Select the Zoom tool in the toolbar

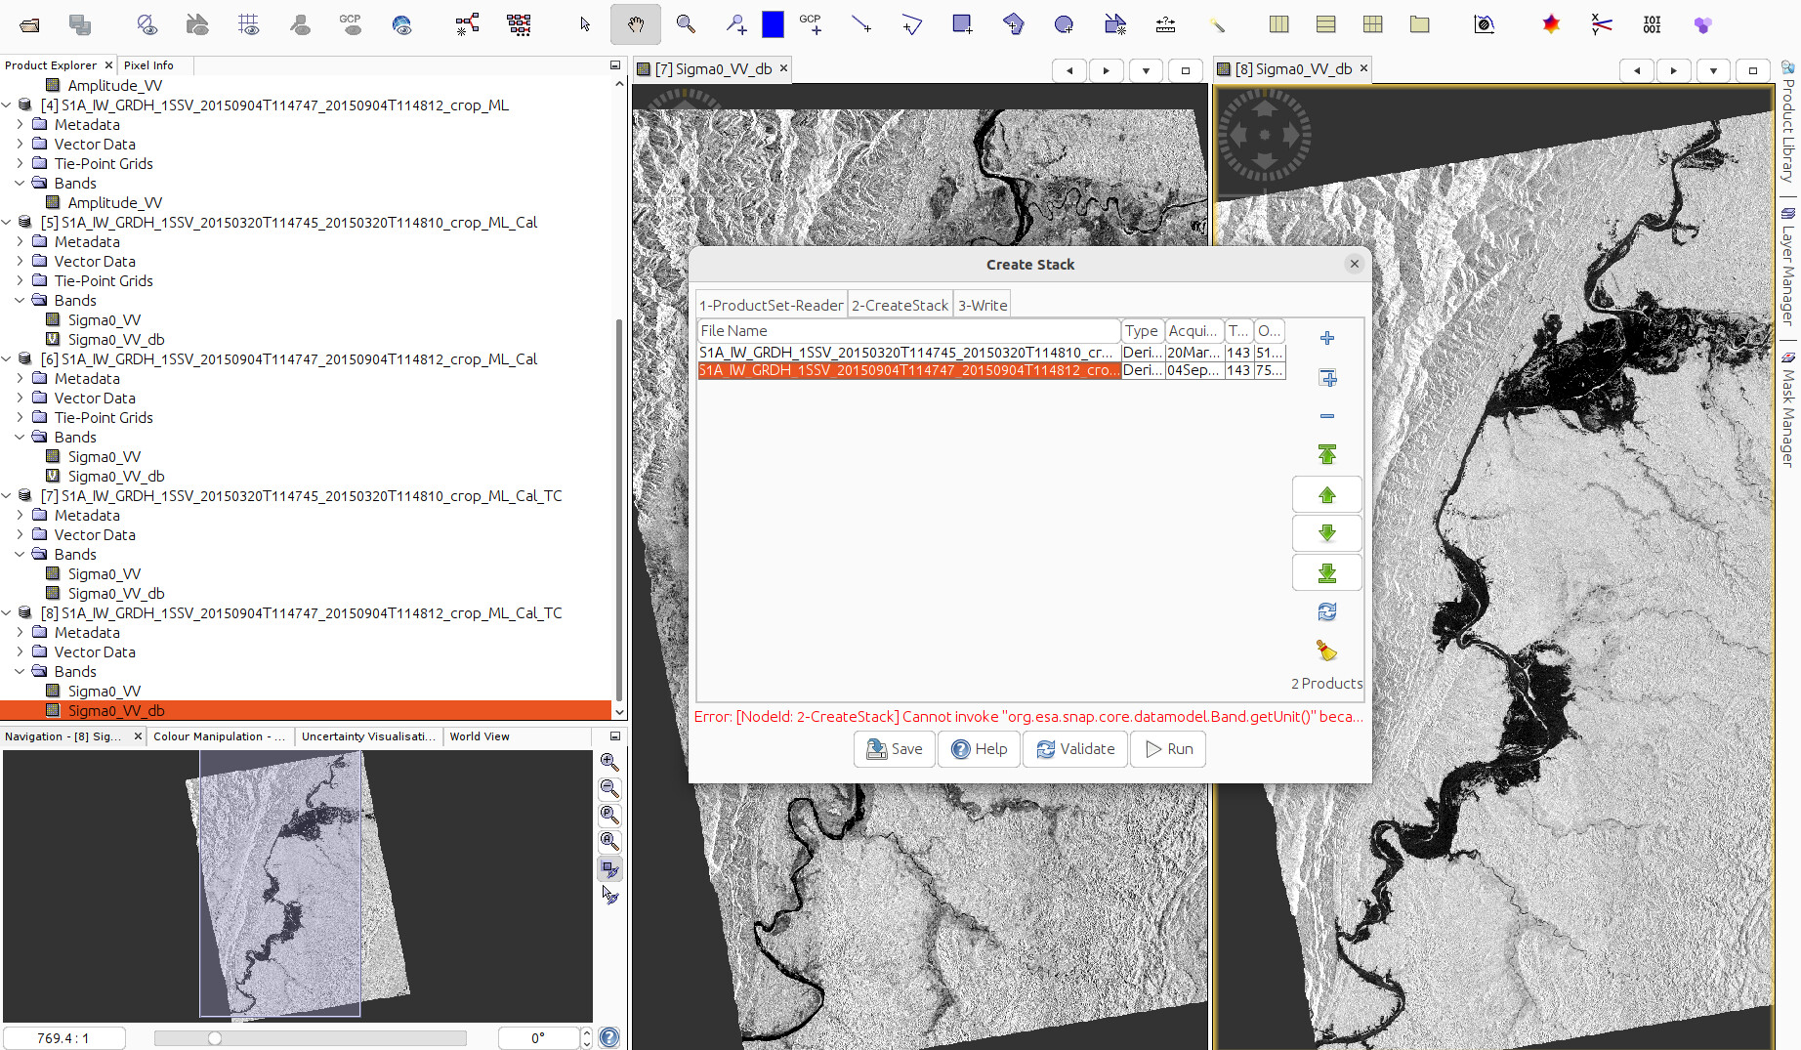[x=686, y=24]
